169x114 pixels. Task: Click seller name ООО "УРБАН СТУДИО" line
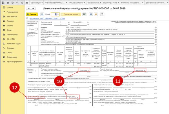tap(73, 27)
